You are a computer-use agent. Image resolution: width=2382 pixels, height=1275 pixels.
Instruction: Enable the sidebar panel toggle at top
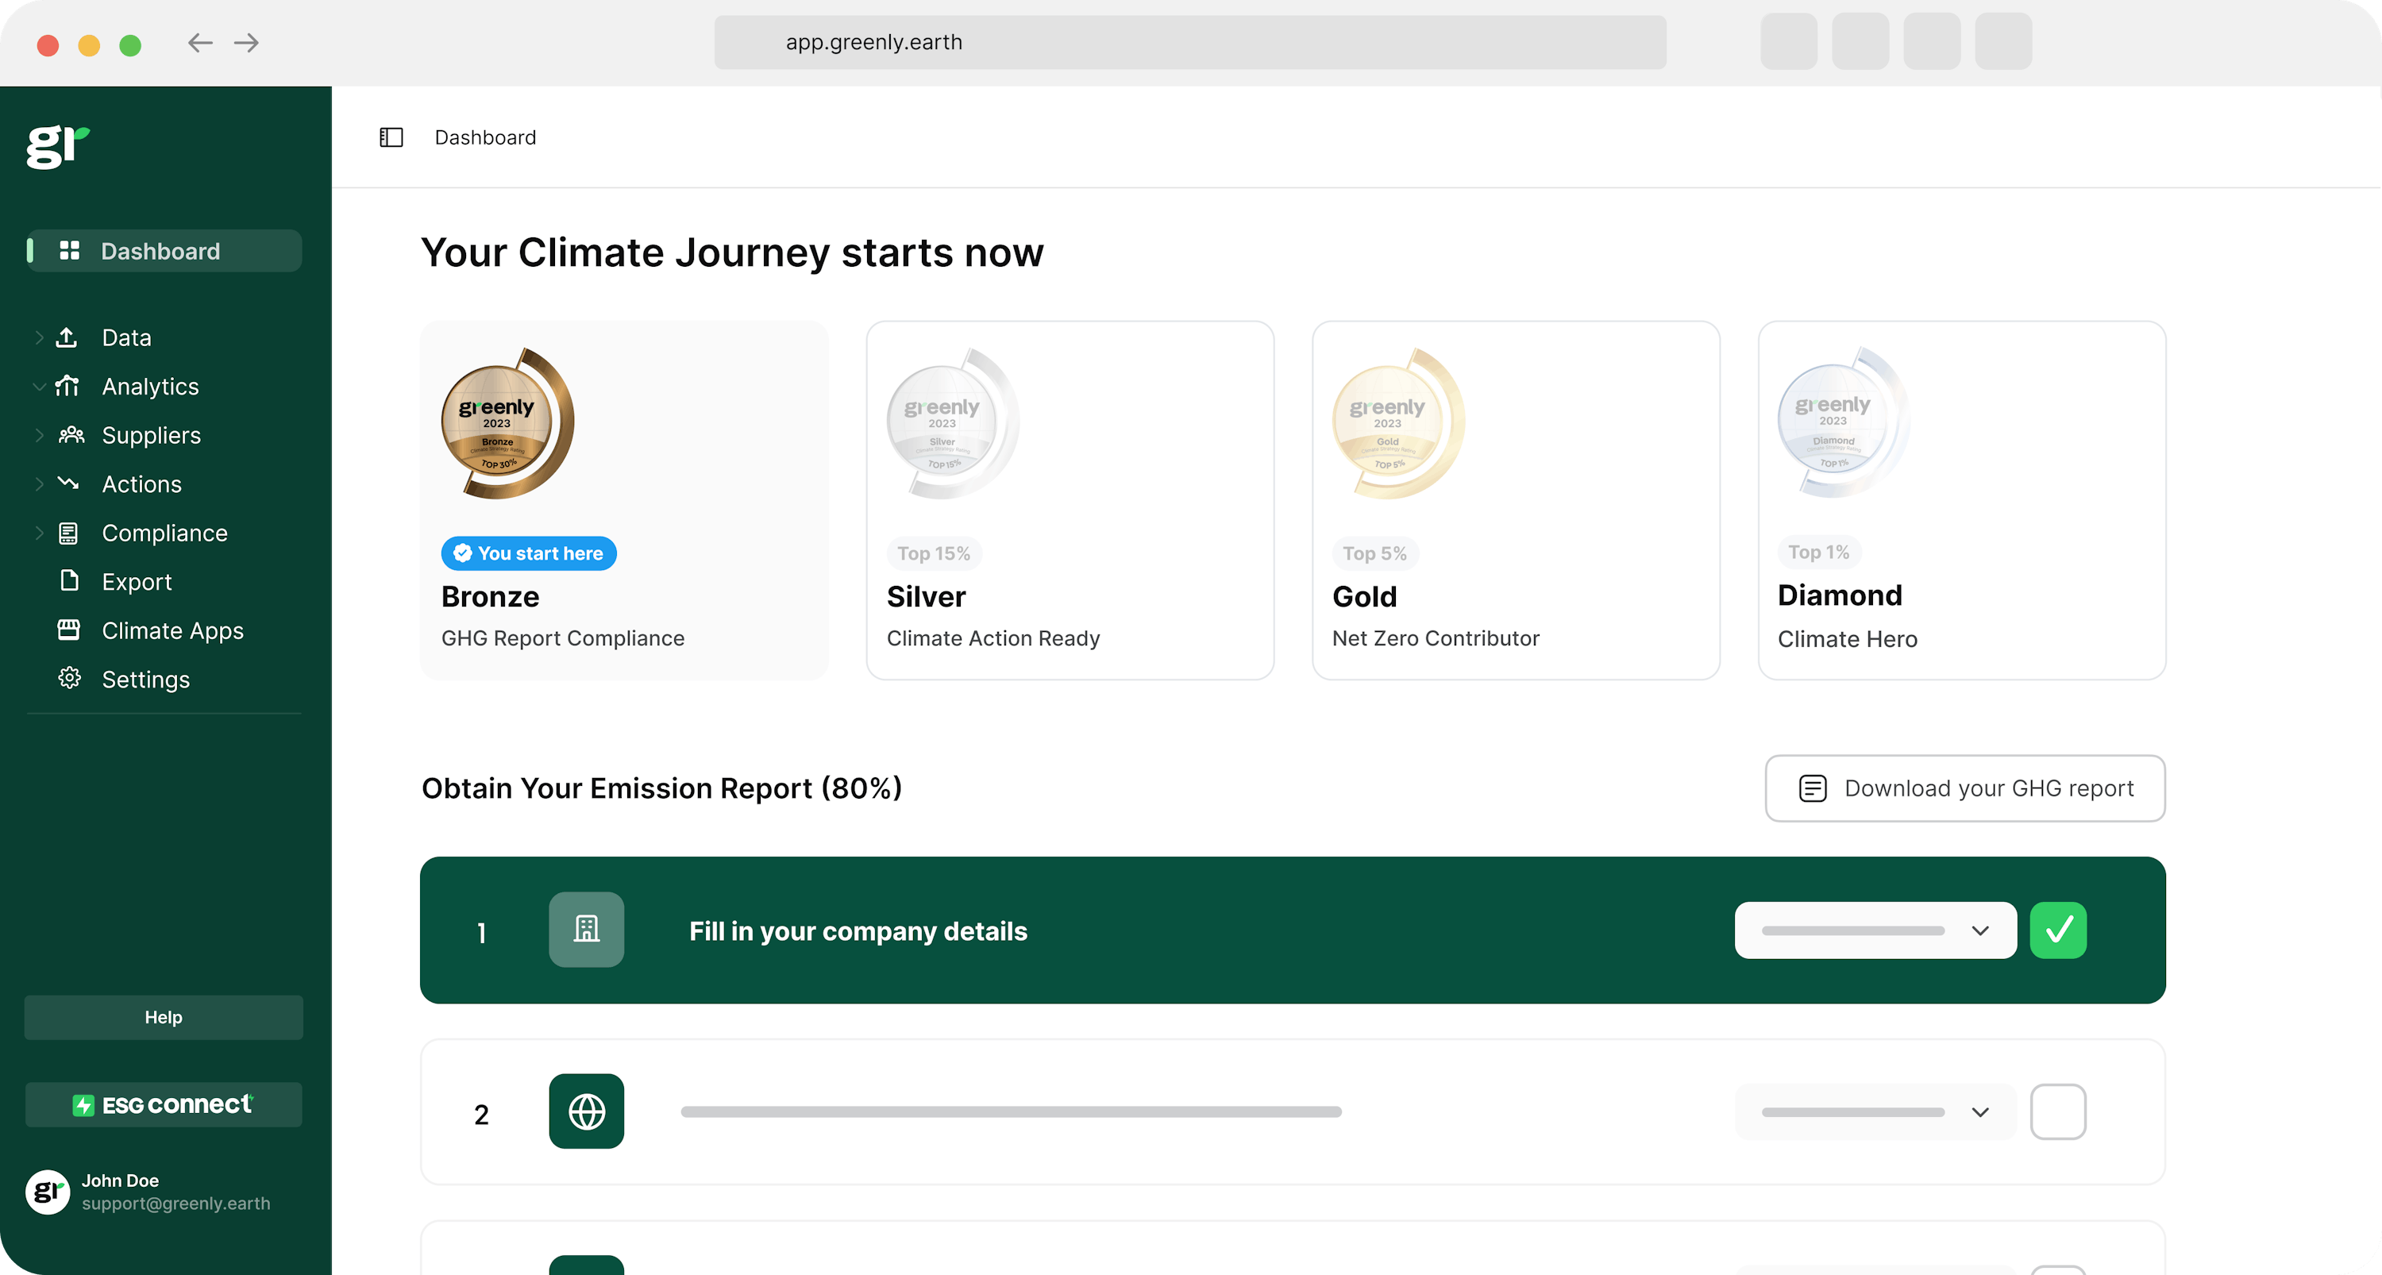click(391, 137)
